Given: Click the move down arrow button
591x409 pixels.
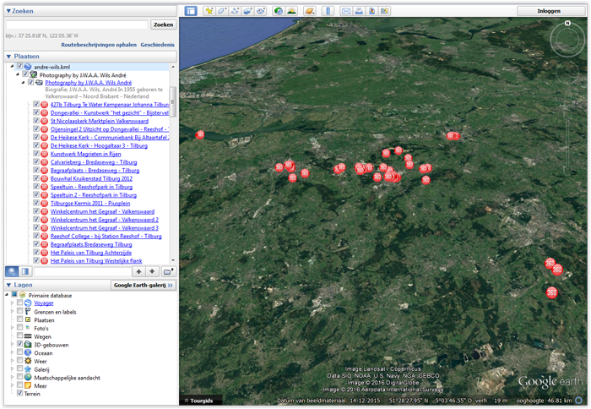Looking at the screenshot, I should 152,271.
